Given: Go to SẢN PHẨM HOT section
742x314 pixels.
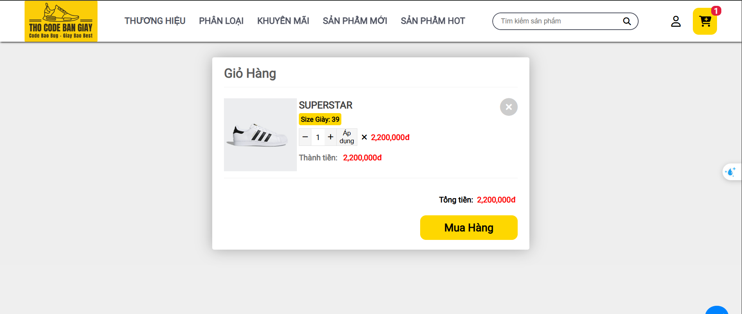Looking at the screenshot, I should [433, 21].
